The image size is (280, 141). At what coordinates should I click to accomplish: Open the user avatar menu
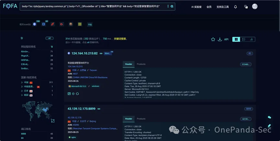tap(255, 6)
